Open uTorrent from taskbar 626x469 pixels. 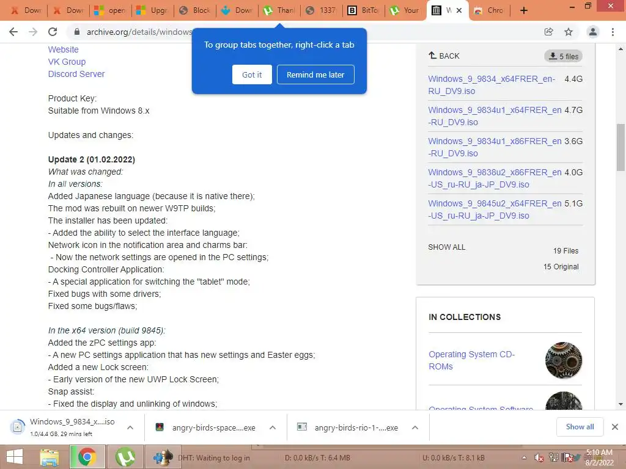click(x=125, y=457)
